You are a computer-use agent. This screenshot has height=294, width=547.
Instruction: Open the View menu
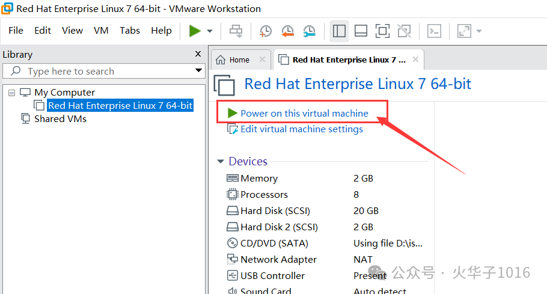click(x=72, y=31)
